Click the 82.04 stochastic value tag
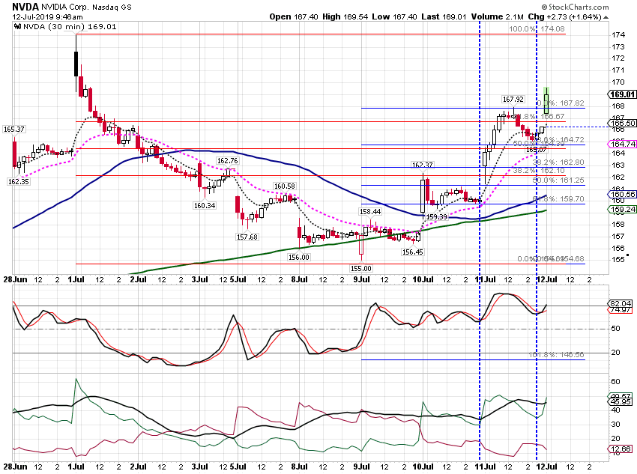 click(621, 303)
